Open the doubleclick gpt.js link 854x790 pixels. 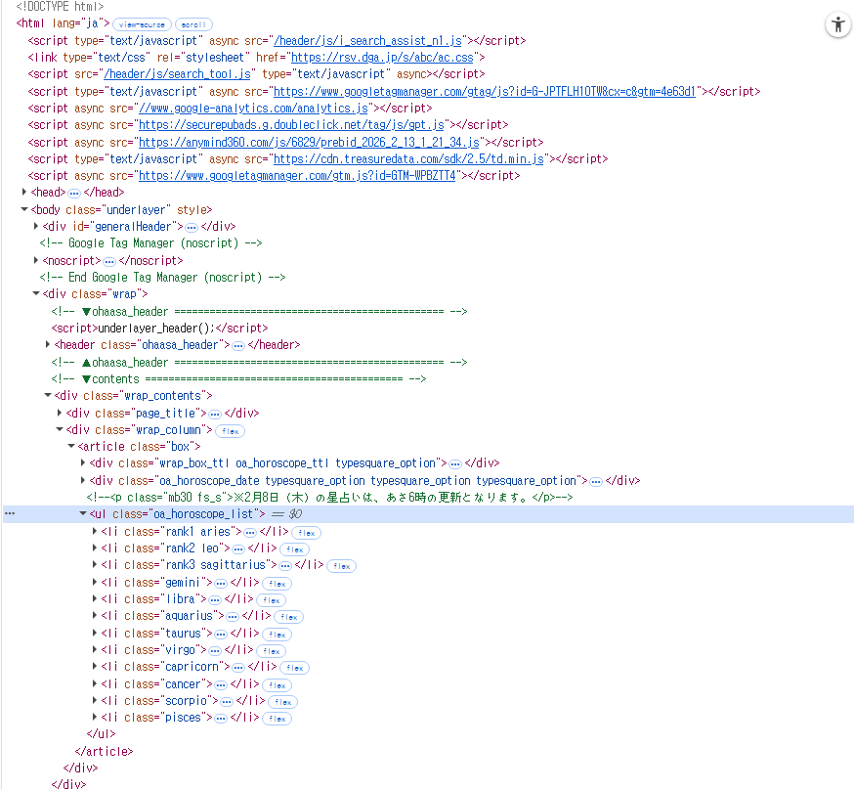click(x=291, y=125)
